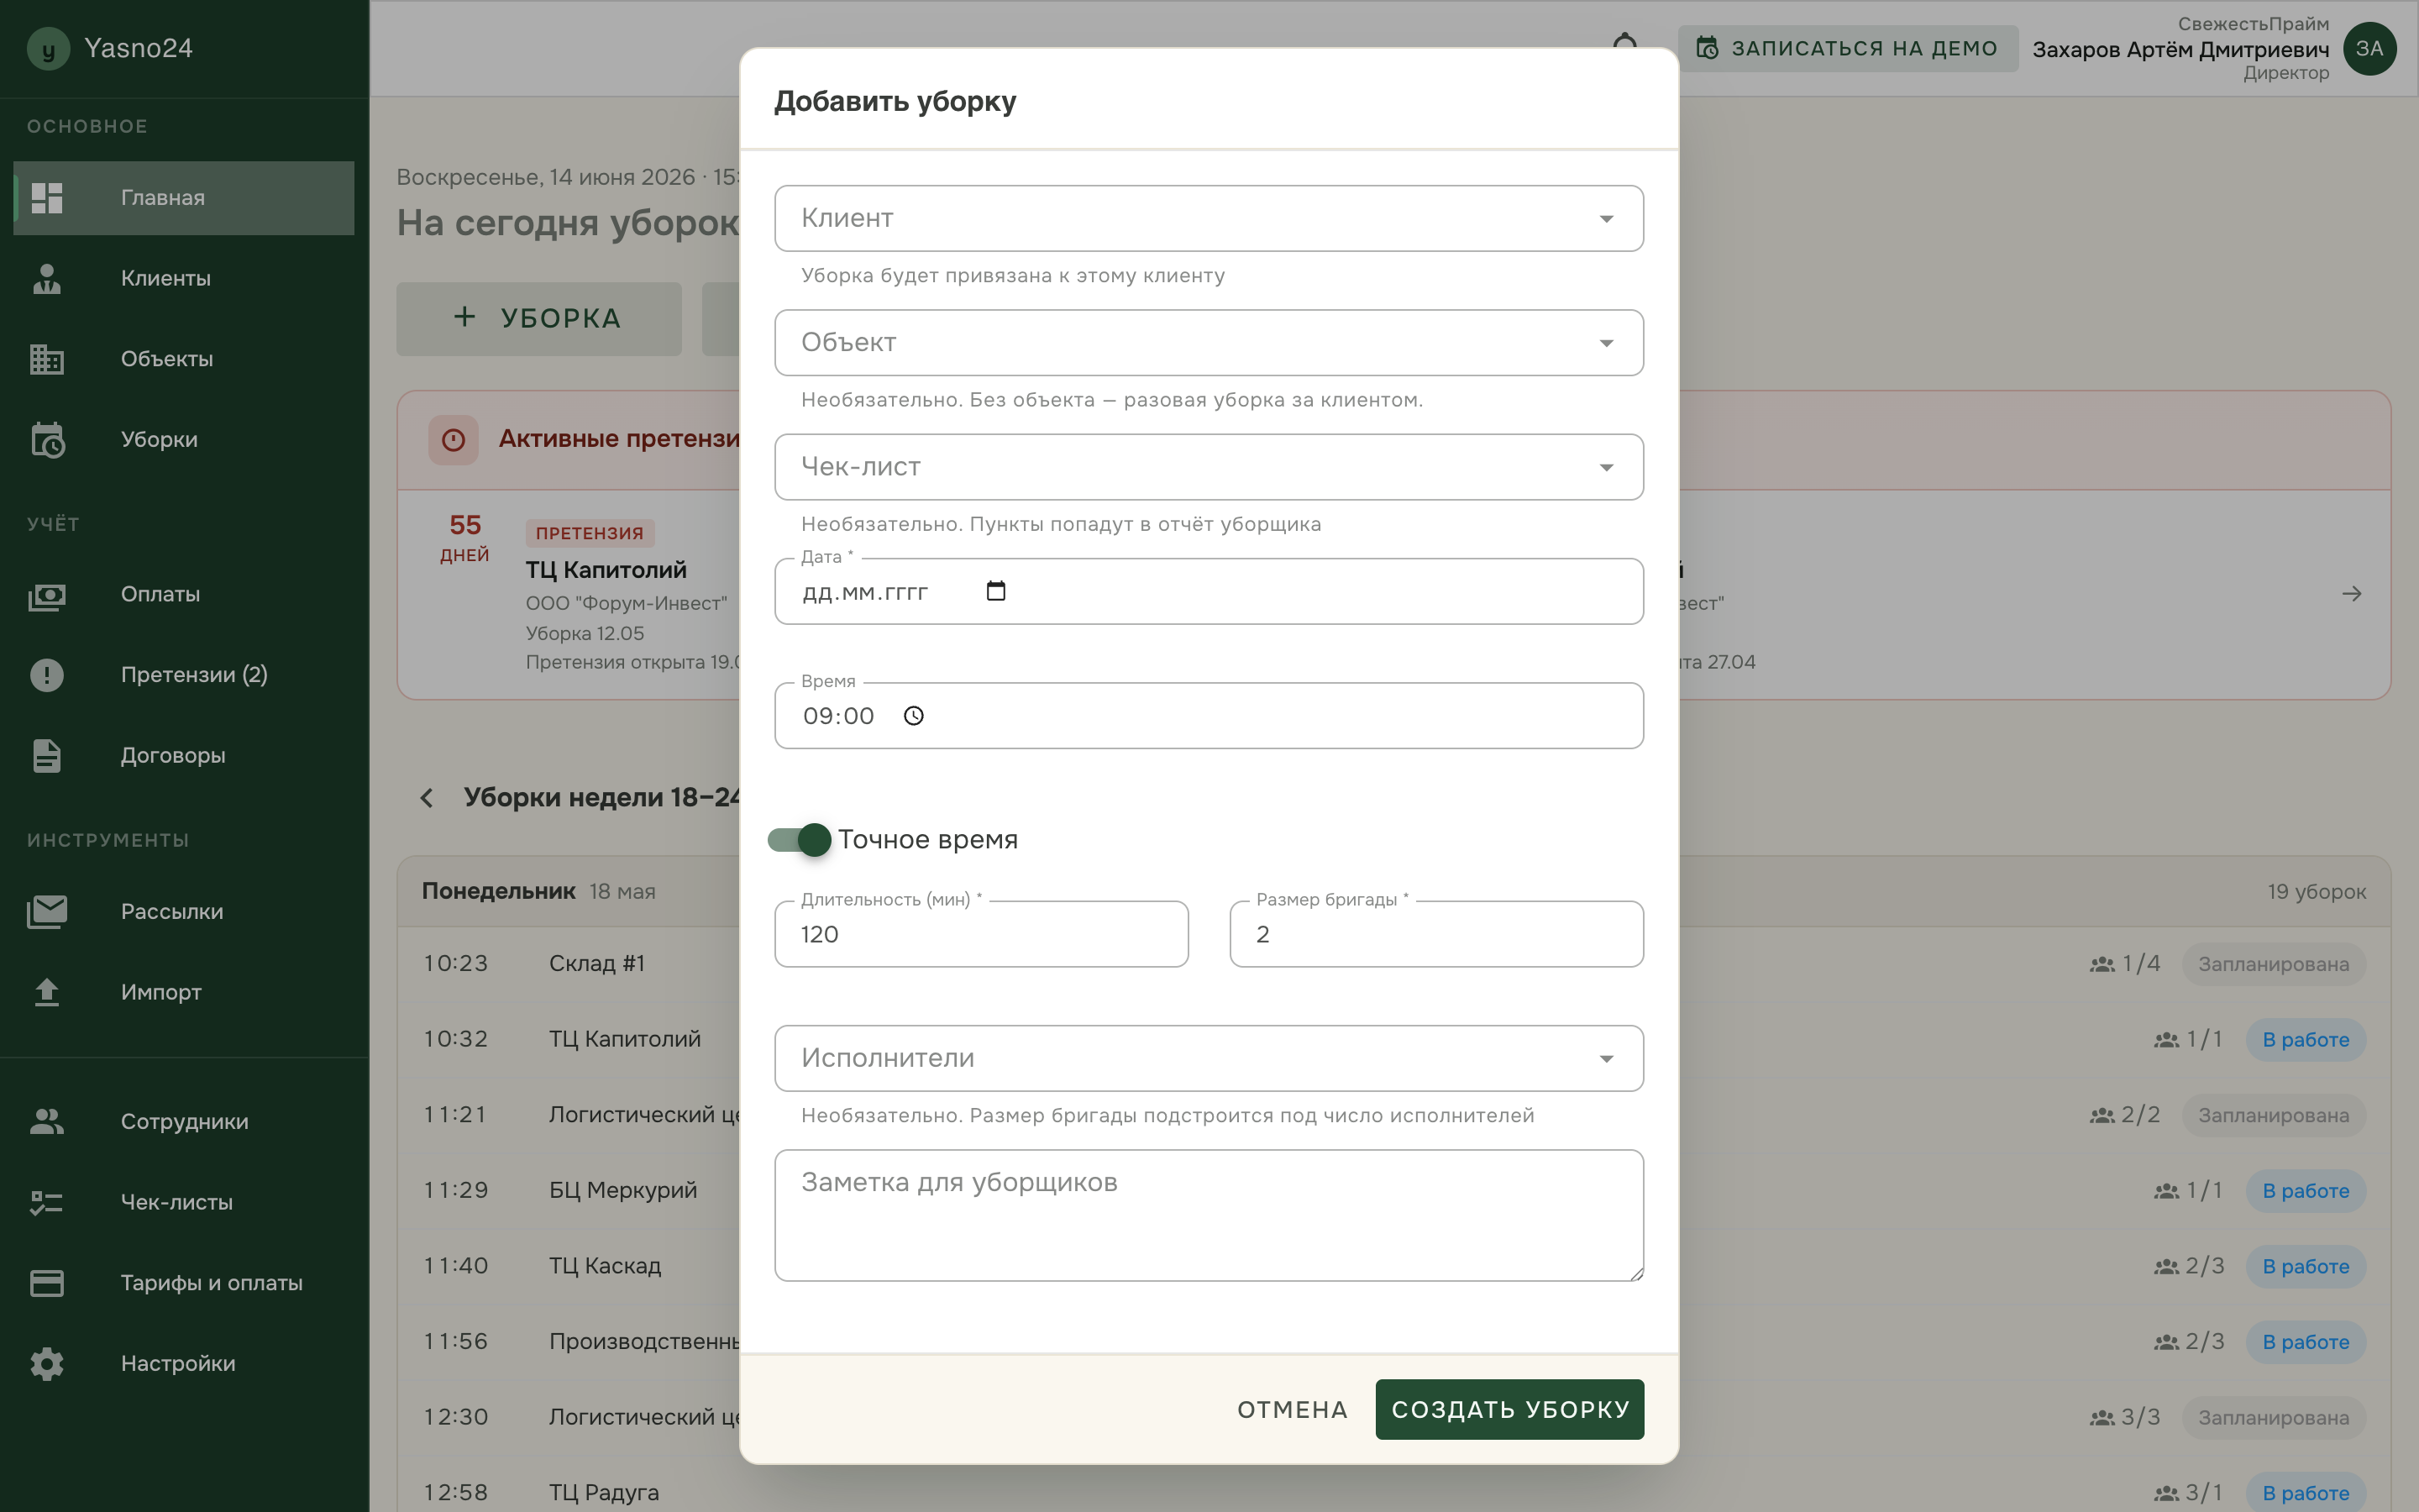Click the 19 уборок count
The image size is (2419, 1512).
pos(2316,891)
